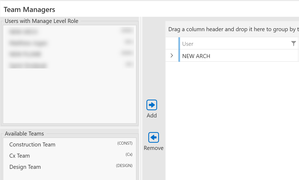Click the Remove text label
Viewport: 299px width, 180px height.
pos(154,148)
